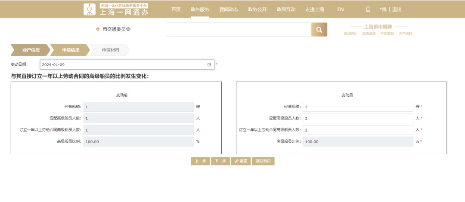Open the calendar picker icon for 变动日期
Viewport: 465px width, 202px height.
pos(210,64)
